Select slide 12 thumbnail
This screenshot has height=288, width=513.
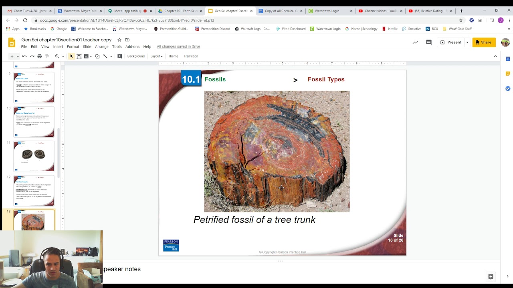(34, 190)
